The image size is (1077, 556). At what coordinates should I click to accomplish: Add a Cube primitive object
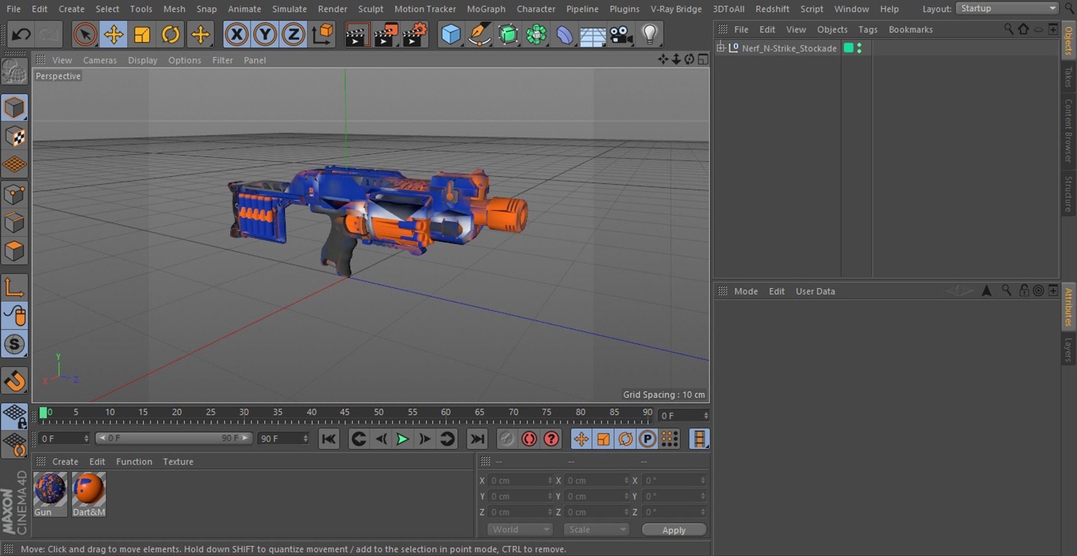[x=451, y=35]
